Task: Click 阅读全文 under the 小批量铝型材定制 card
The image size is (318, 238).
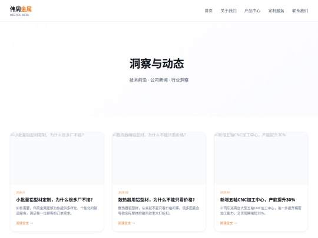Action: click(25, 223)
